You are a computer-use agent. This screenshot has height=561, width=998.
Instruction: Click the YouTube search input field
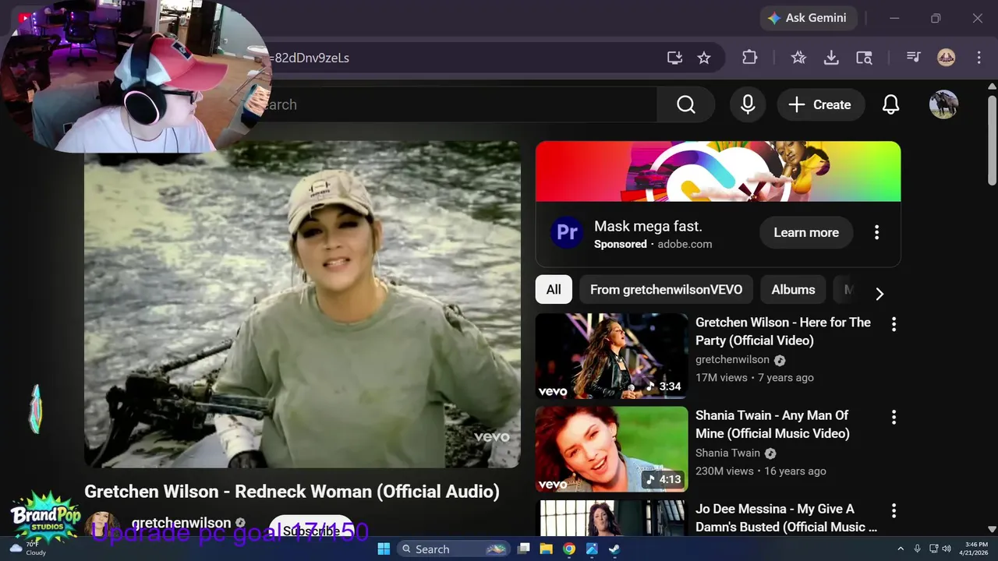460,104
